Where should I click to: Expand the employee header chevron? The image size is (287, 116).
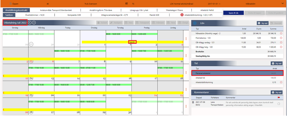tap(283, 3)
